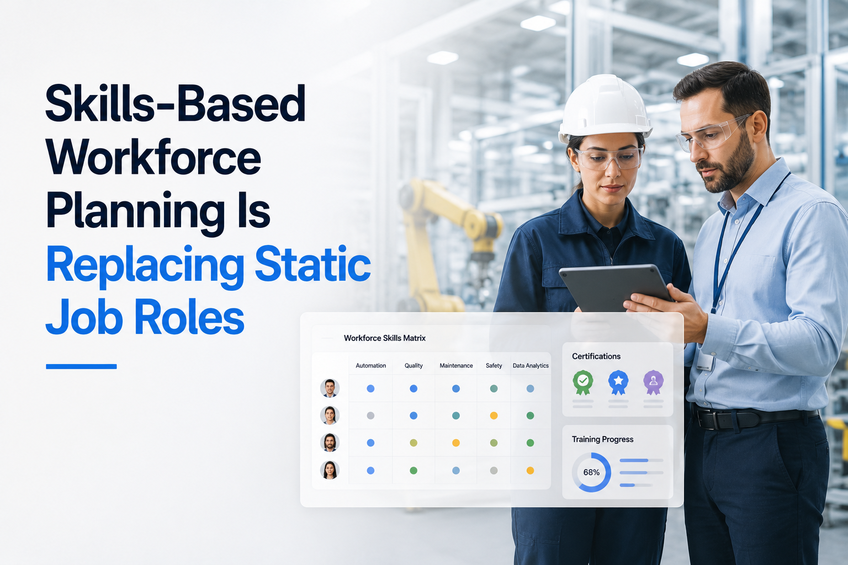Click the gray Automation dot in second row
This screenshot has width=848, height=565.
[x=370, y=415]
